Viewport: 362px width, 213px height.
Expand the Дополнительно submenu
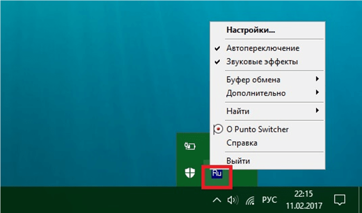pos(256,93)
